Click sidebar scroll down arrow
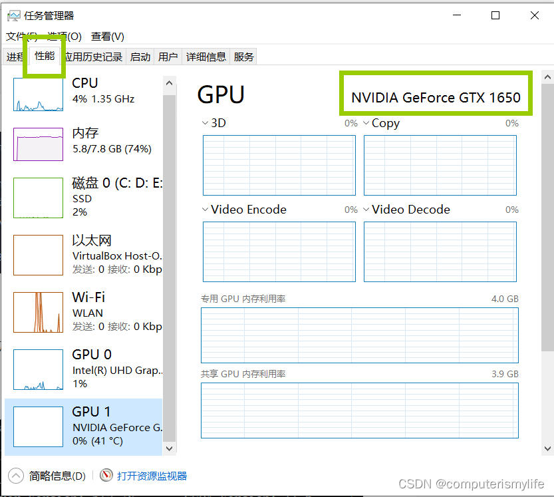 click(169, 448)
